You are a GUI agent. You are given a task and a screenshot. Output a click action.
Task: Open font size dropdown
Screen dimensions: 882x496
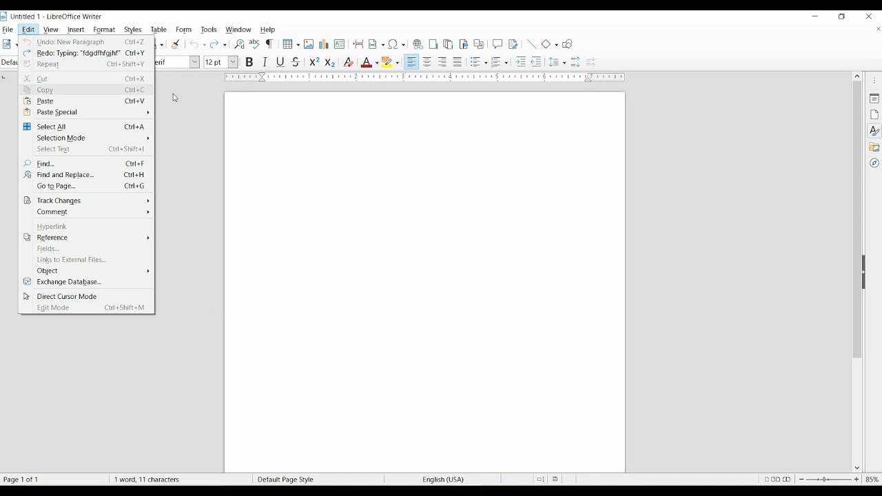(x=233, y=62)
